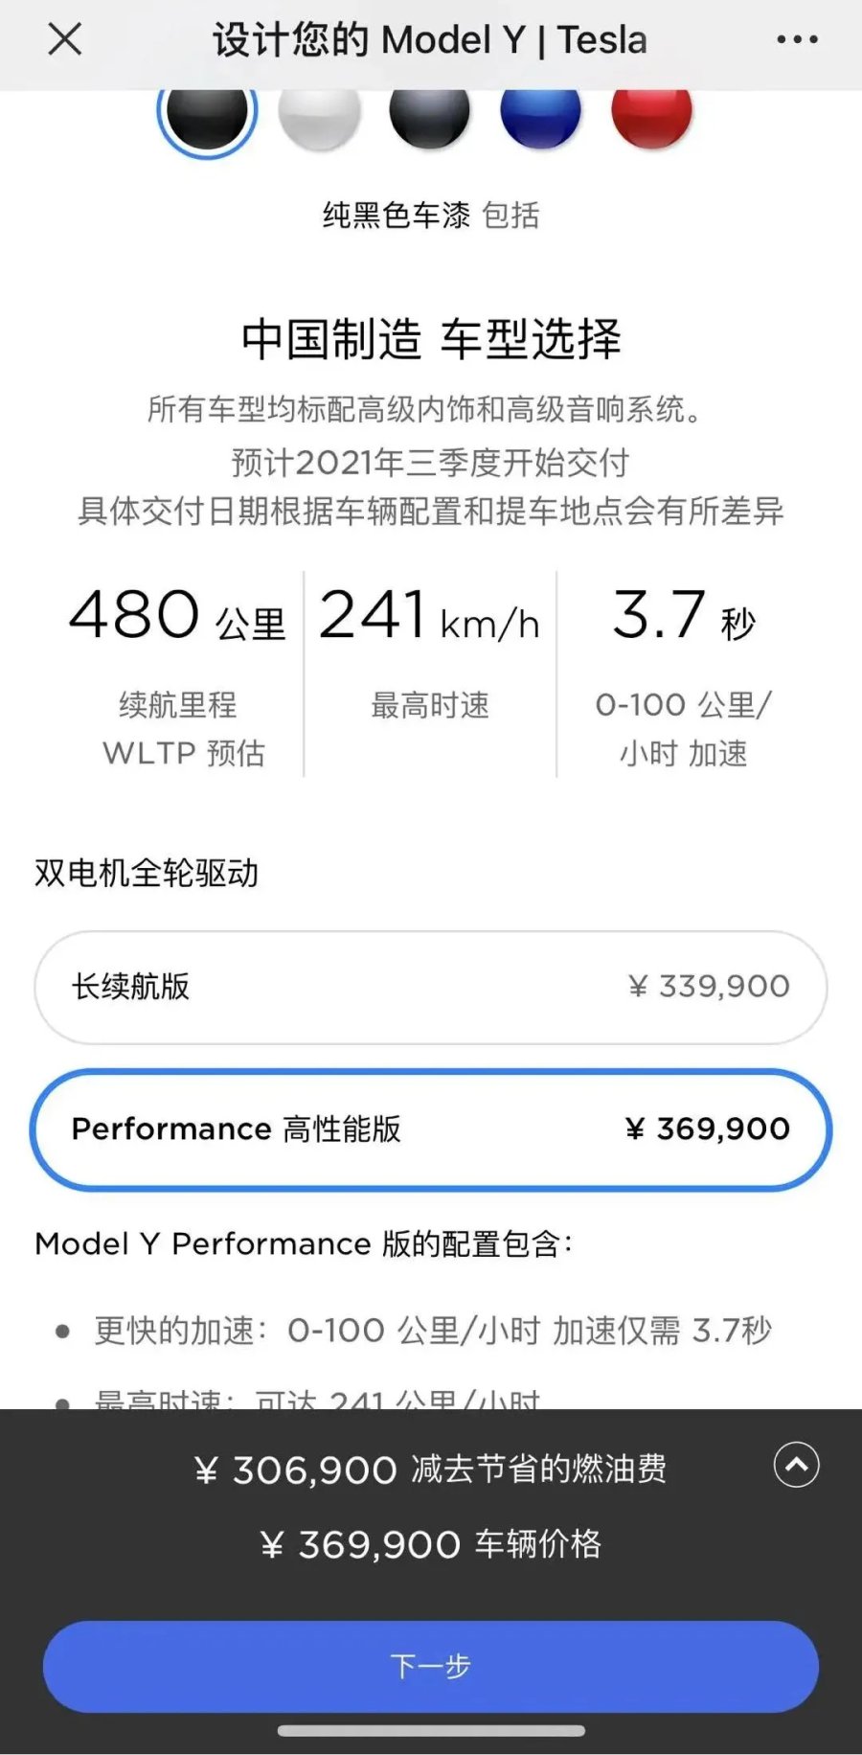Tap the 纯黑色车漆 包括 label
This screenshot has width=862, height=1755.
click(x=431, y=216)
